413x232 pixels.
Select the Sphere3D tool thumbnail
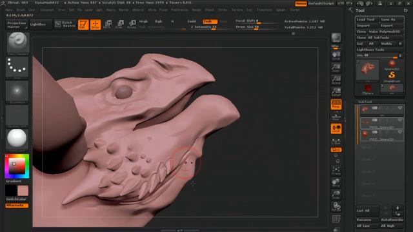pos(392,65)
